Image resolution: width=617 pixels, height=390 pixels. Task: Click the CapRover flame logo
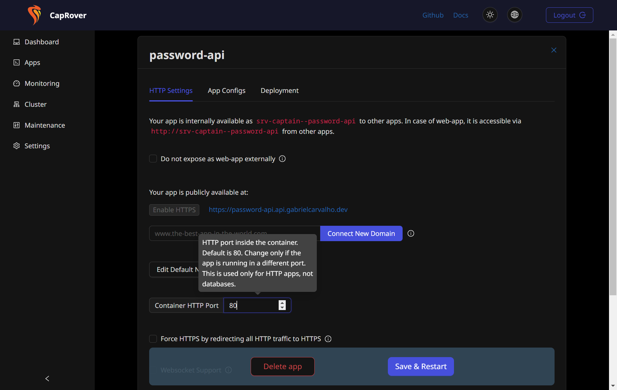[34, 15]
